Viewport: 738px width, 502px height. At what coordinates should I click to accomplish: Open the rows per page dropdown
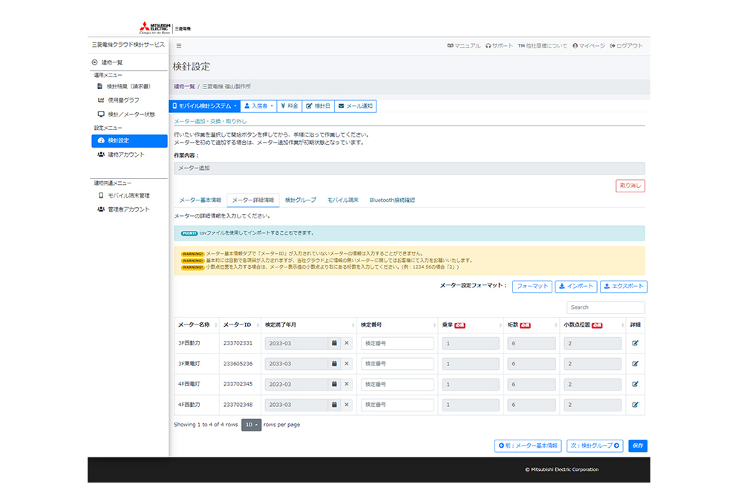click(251, 425)
